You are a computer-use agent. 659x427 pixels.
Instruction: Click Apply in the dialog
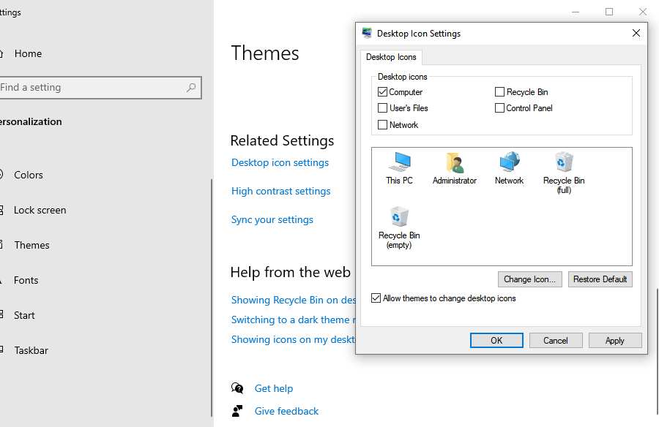pyautogui.click(x=614, y=340)
